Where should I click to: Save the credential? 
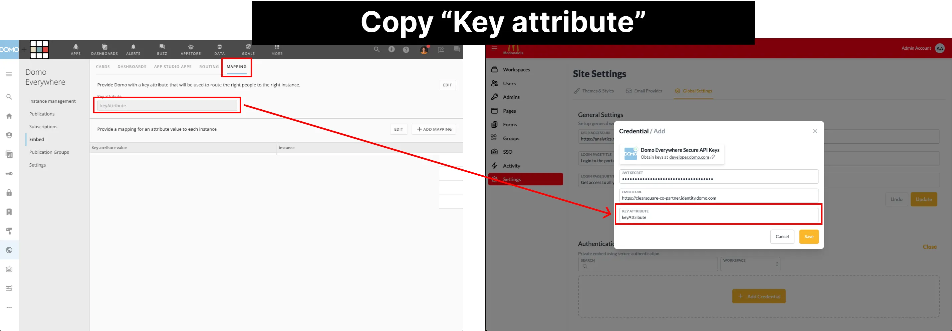(x=808, y=237)
